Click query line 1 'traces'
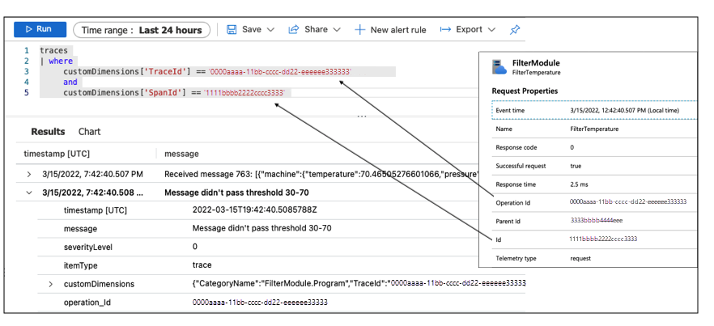This screenshot has width=714, height=326. tap(53, 50)
